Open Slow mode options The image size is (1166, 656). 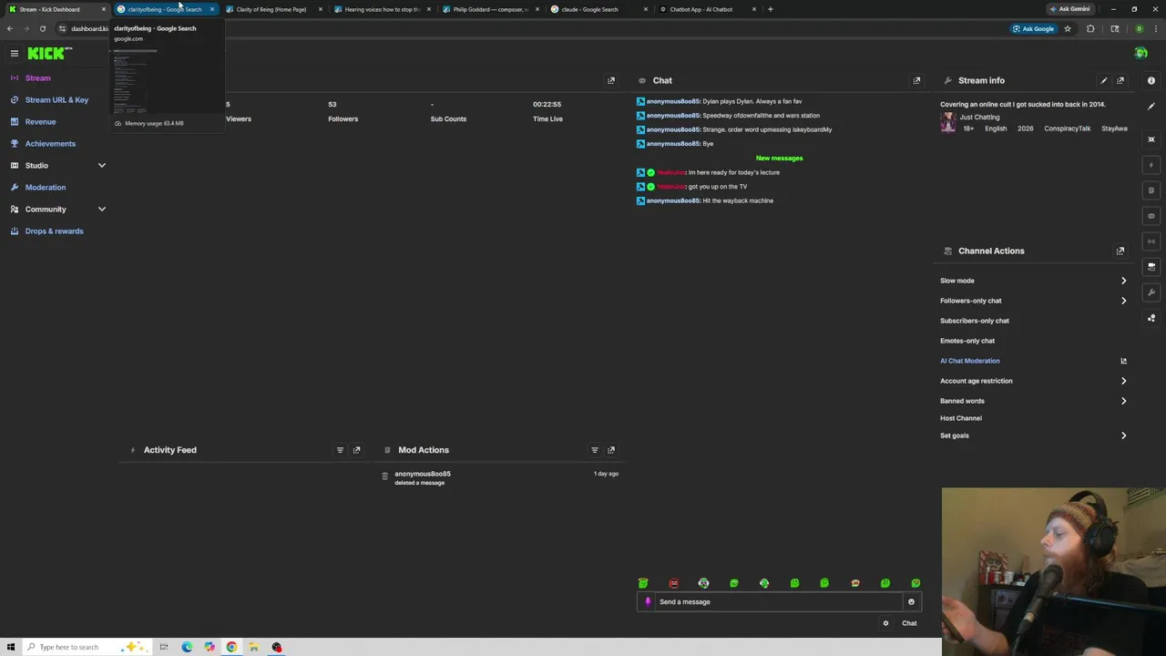pos(1033,281)
